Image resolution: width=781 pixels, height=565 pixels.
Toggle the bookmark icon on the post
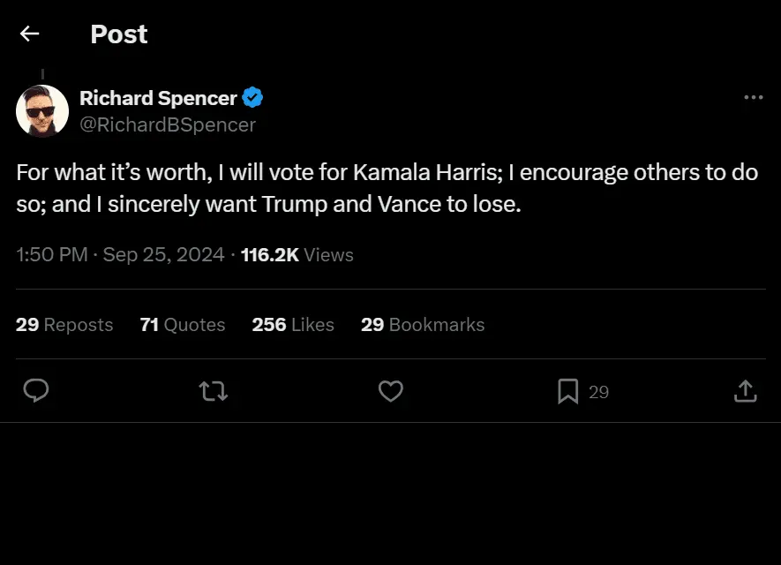568,391
